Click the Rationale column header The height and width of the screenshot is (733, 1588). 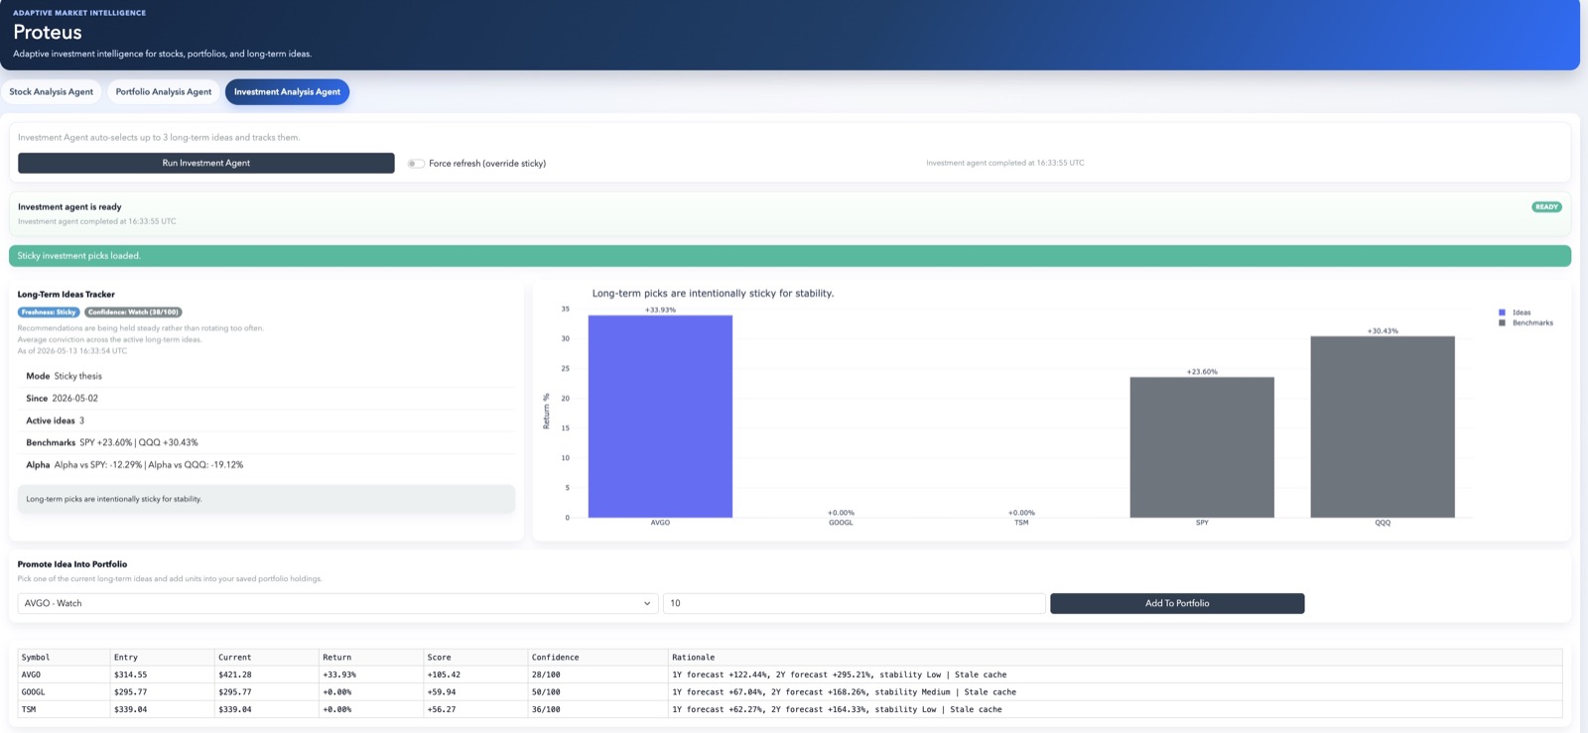(1115, 657)
